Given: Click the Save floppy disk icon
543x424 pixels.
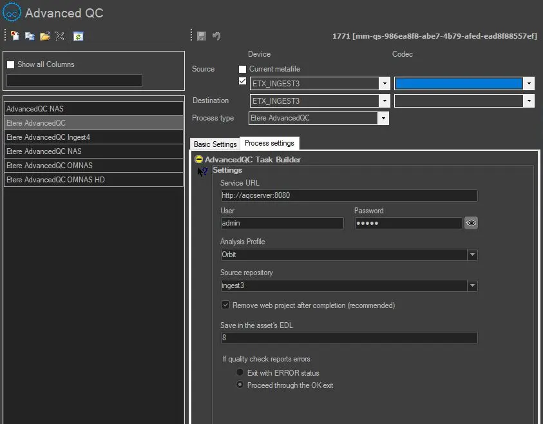Looking at the screenshot, I should [202, 36].
